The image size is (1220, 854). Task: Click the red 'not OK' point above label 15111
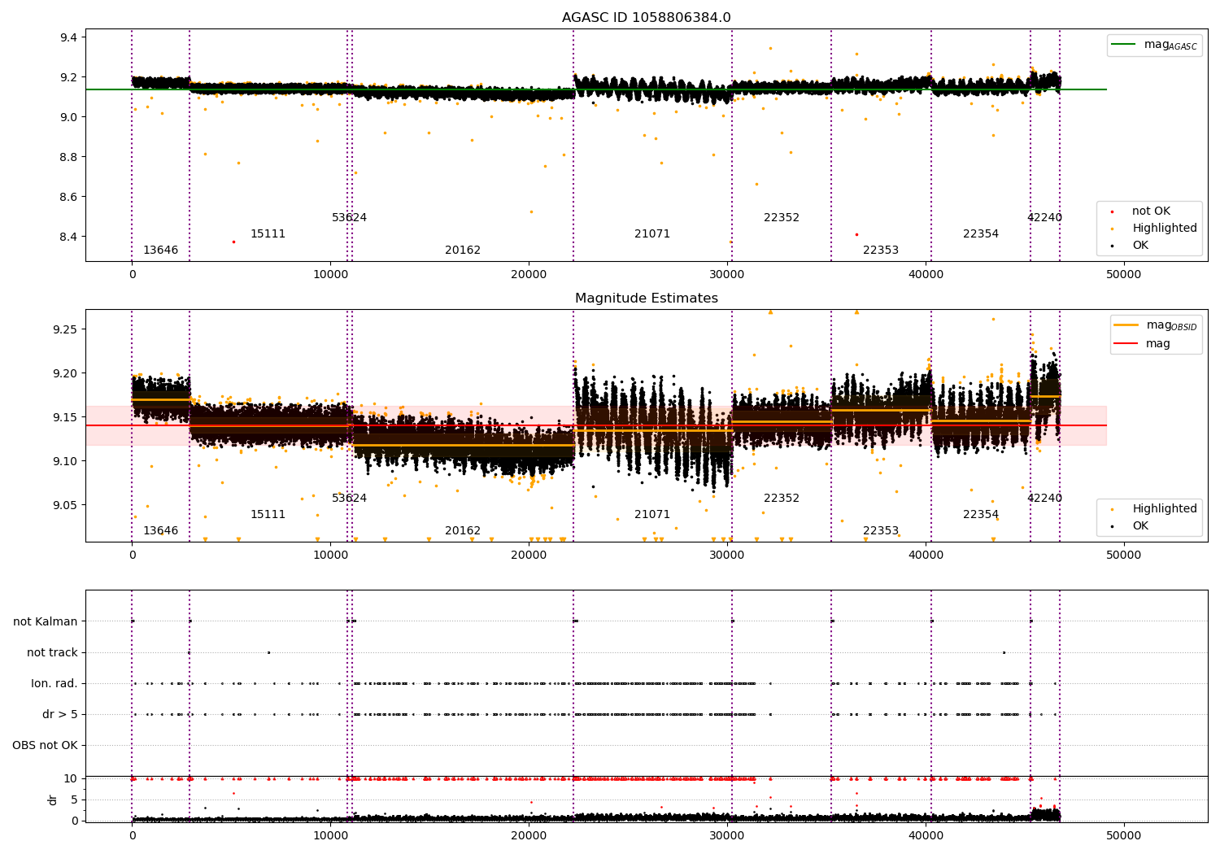coord(233,242)
